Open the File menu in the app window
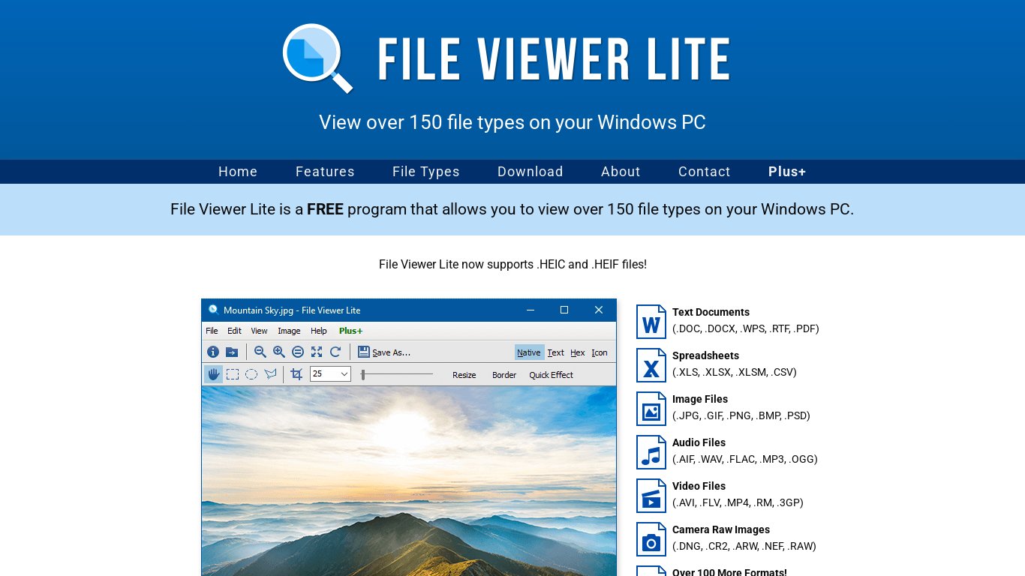1025x576 pixels. tap(212, 331)
